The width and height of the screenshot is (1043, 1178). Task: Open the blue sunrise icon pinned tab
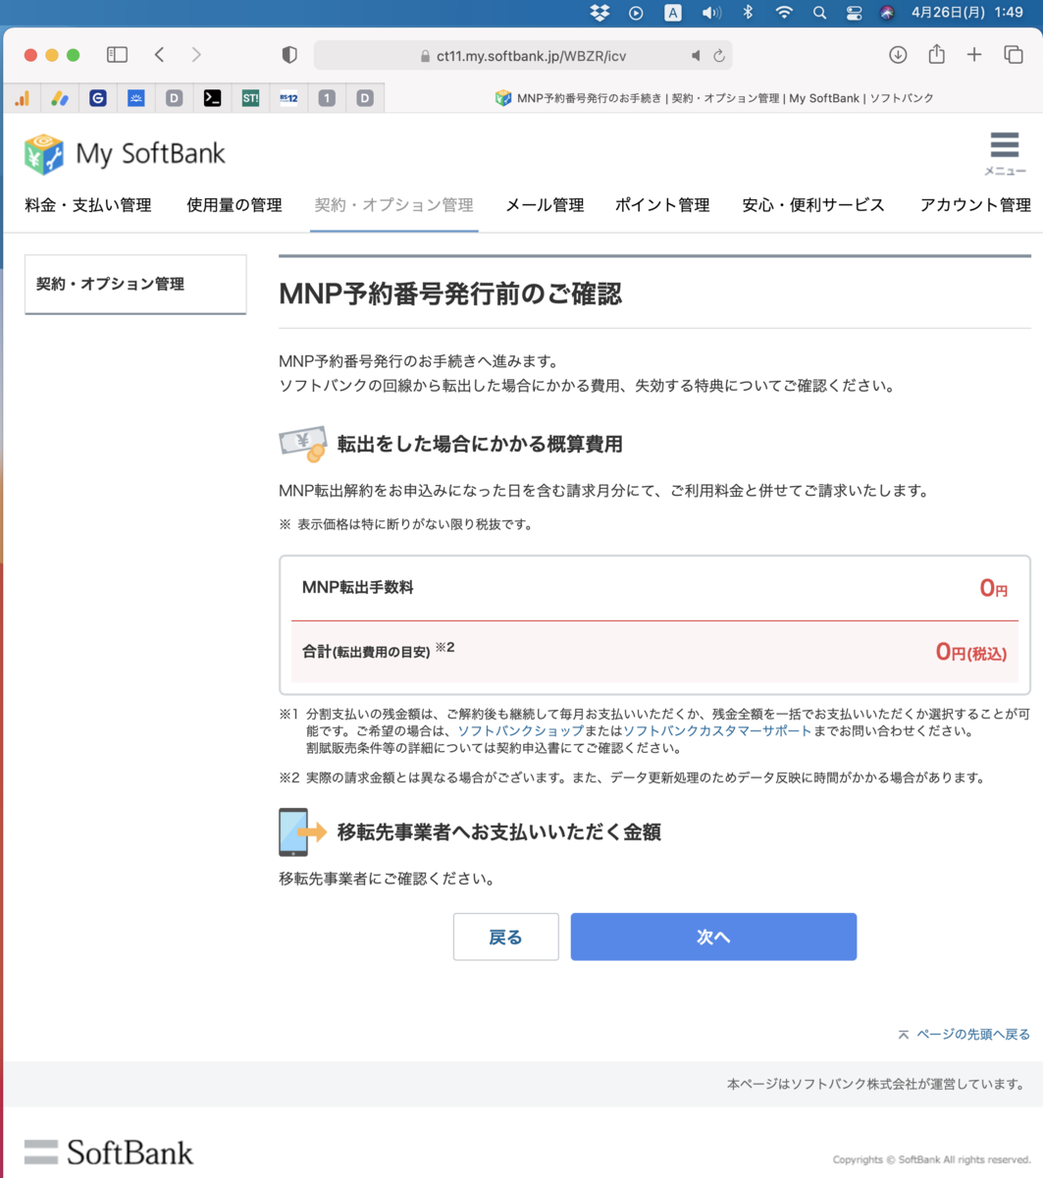point(136,98)
